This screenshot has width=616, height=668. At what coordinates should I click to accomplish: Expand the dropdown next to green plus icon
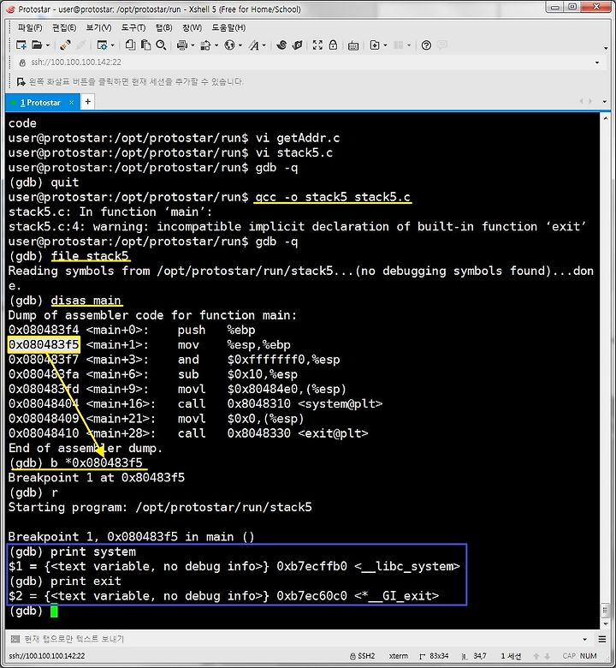(x=385, y=45)
